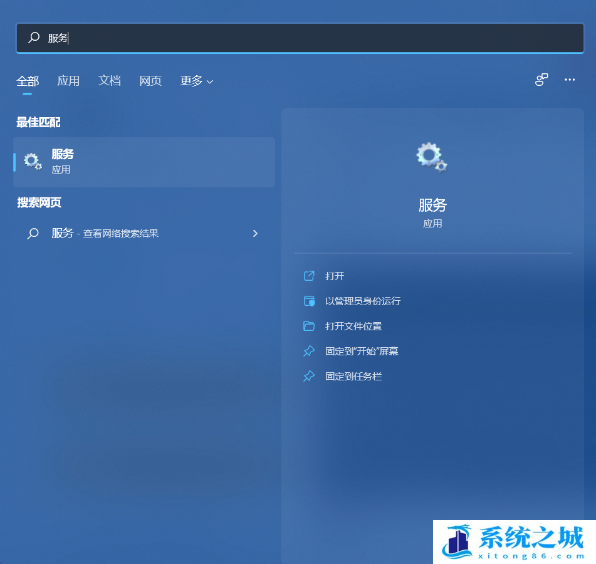Image resolution: width=596 pixels, height=564 pixels.
Task: Choose 以管理员身份运行
Action: [x=362, y=301]
